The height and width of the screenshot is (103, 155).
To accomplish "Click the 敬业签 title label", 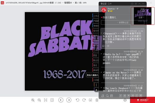I will click(x=104, y=4).
